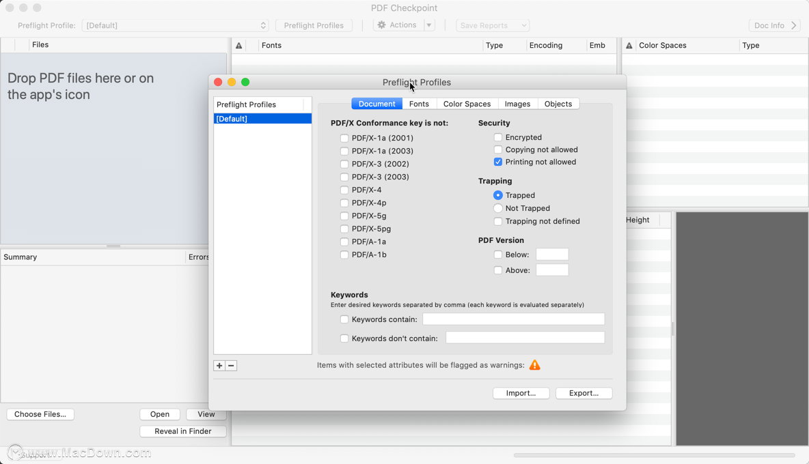The width and height of the screenshot is (809, 464).
Task: Click Reveal in Finder button
Action: tap(182, 431)
